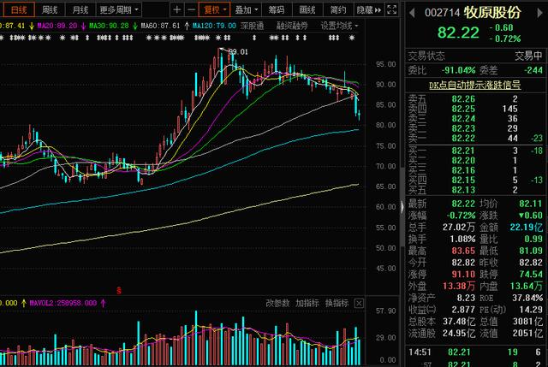Select the 月线 monthly chart tab

[80, 10]
